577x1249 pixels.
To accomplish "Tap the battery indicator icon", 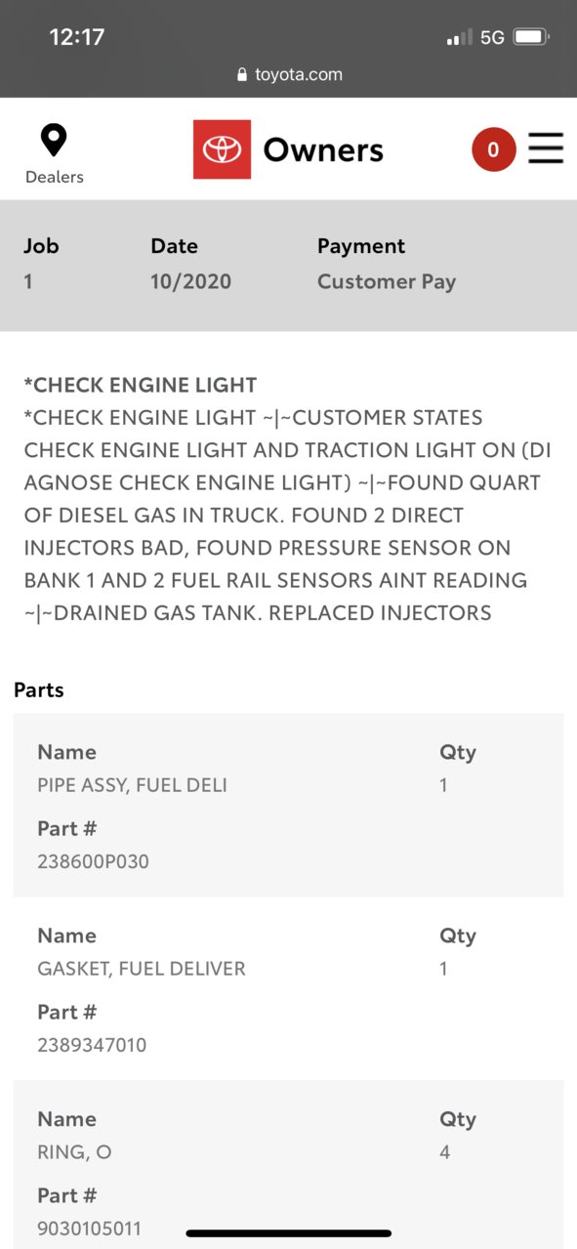I will coord(532,37).
